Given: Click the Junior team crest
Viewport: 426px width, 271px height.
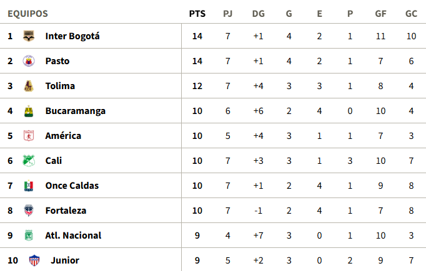Looking at the screenshot, I should click(x=34, y=260).
